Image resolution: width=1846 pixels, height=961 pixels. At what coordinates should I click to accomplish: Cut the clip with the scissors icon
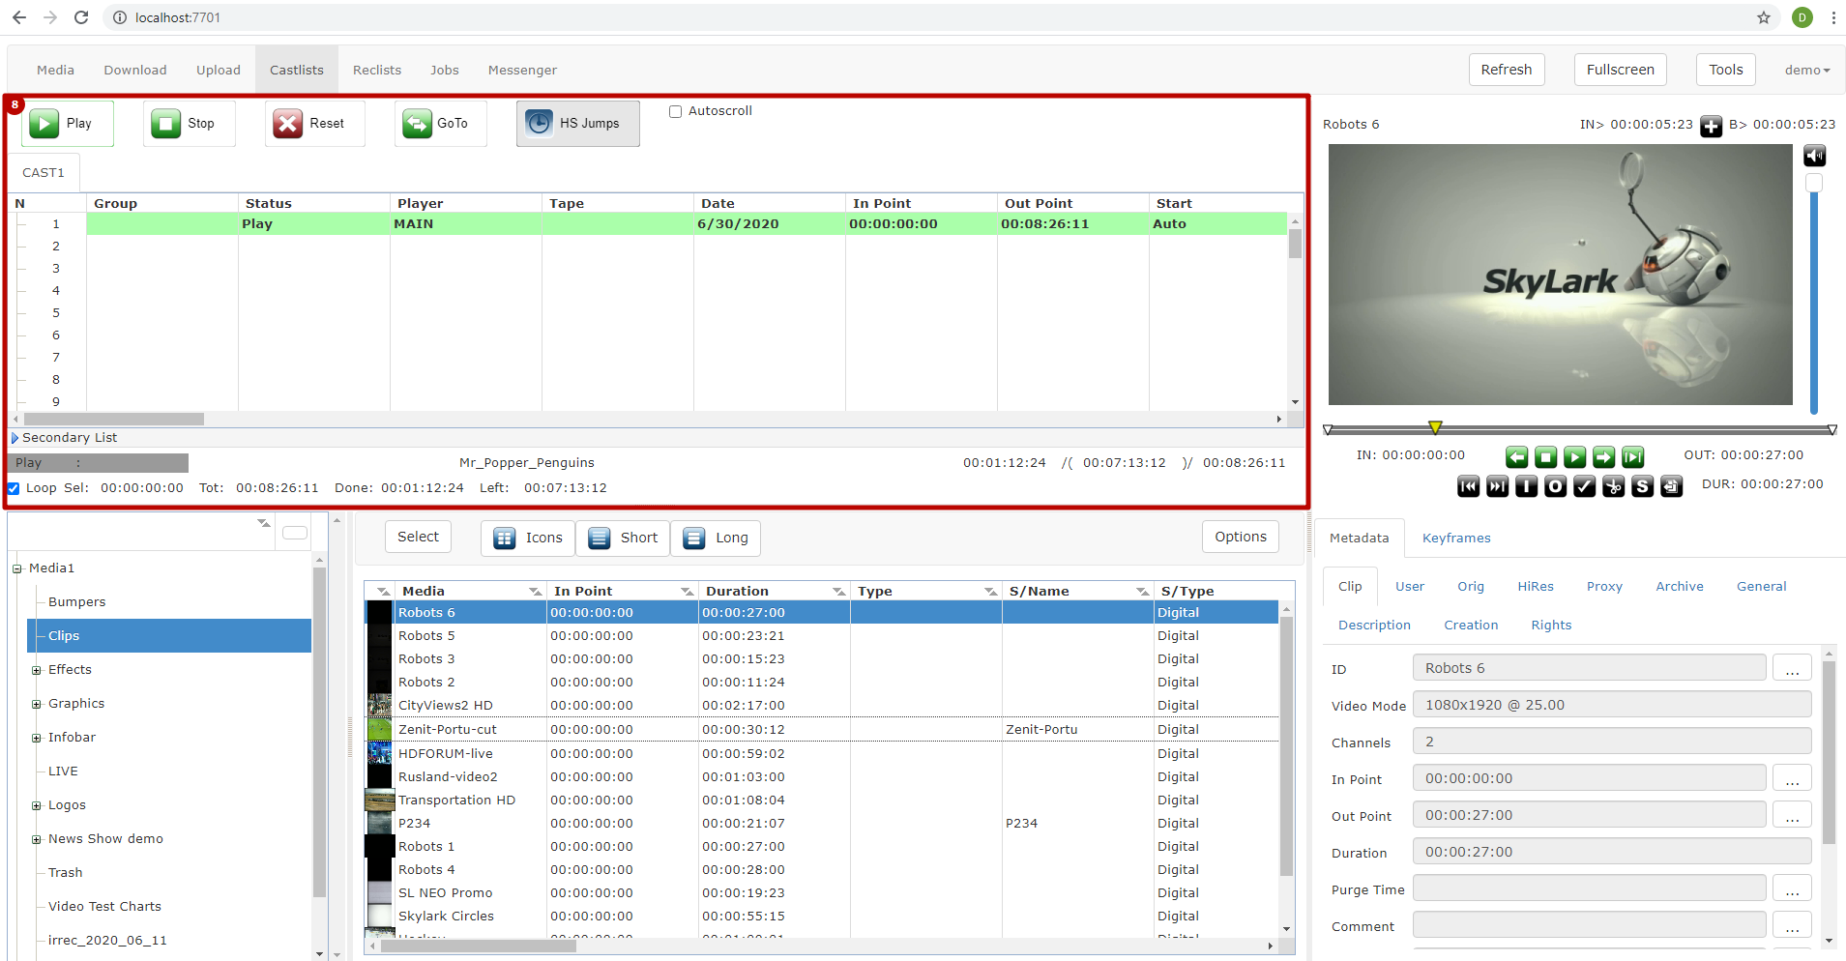pos(1614,486)
